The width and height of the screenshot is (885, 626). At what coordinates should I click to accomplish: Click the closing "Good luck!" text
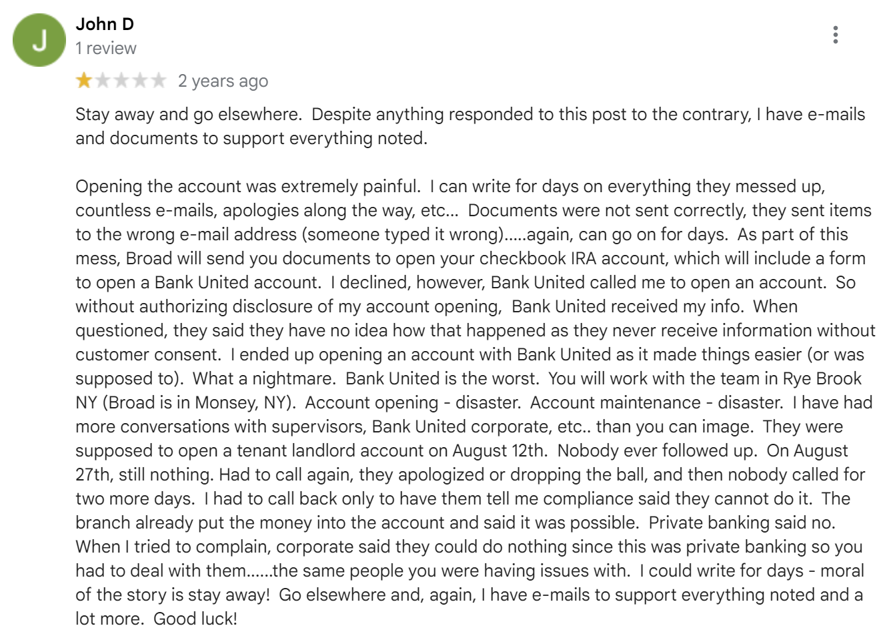tap(195, 619)
